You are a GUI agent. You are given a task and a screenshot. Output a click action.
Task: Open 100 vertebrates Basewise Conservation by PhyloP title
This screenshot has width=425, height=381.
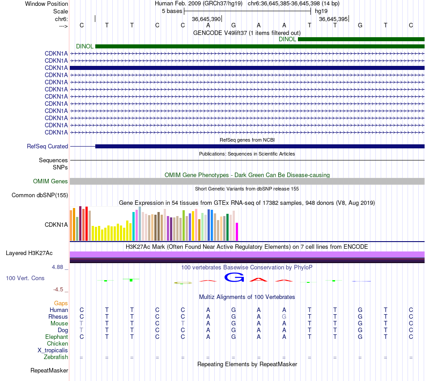[246, 268]
